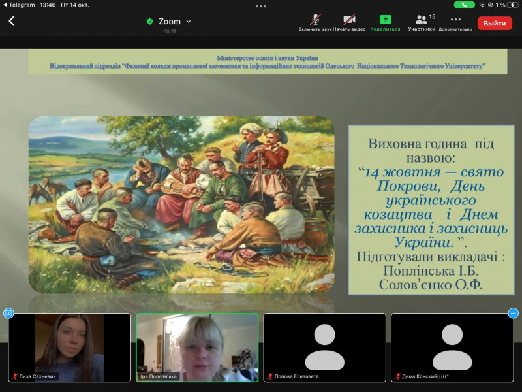522x392 pixels.
Task: Tap the blue minus button on Дима's tile
Action: (x=514, y=313)
